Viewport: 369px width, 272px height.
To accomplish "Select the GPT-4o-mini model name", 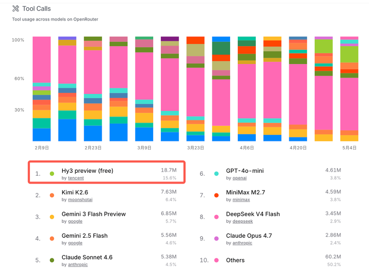I will 245,171.
